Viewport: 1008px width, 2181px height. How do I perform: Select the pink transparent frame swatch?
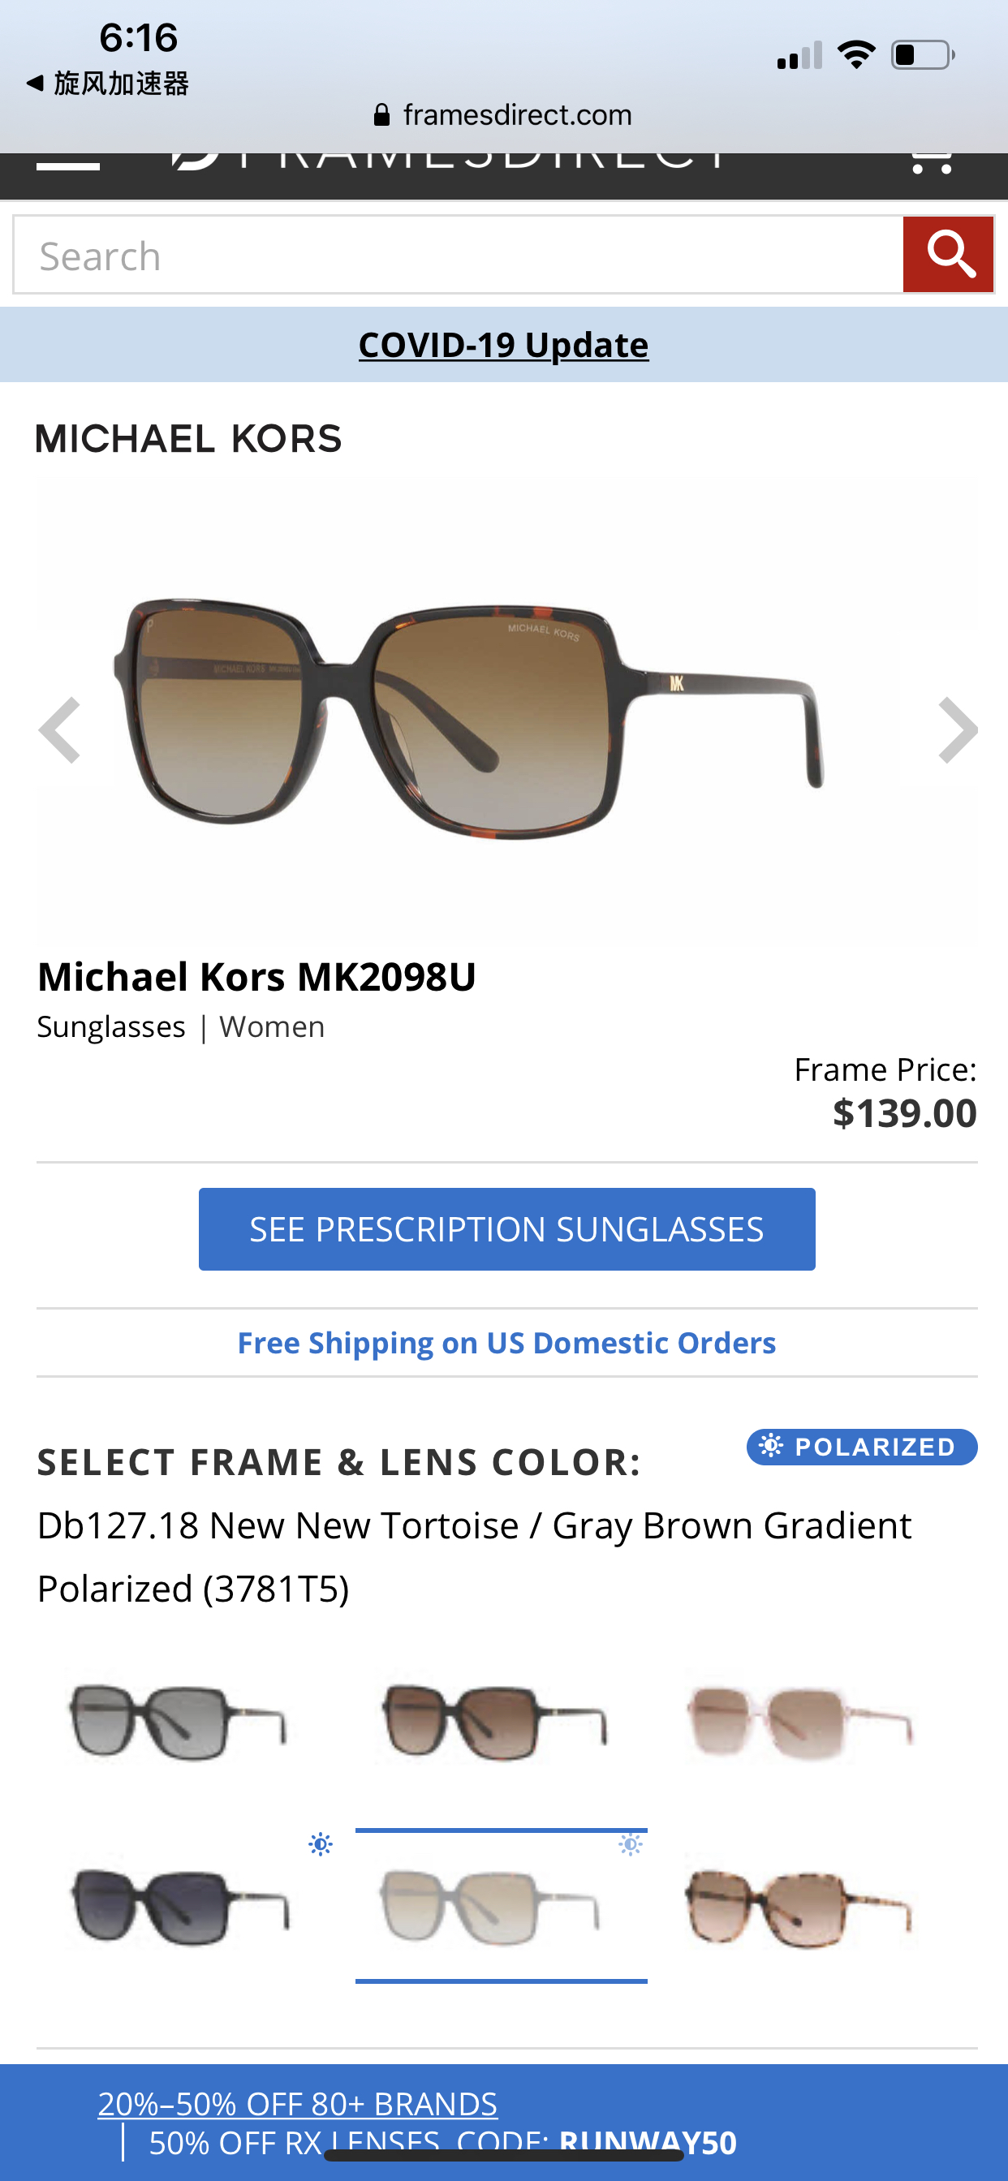point(799,1722)
